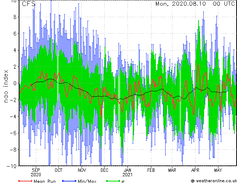The width and height of the screenshot is (237, 183).
Task: Click the MAY month label
Action: pyautogui.click(x=218, y=170)
